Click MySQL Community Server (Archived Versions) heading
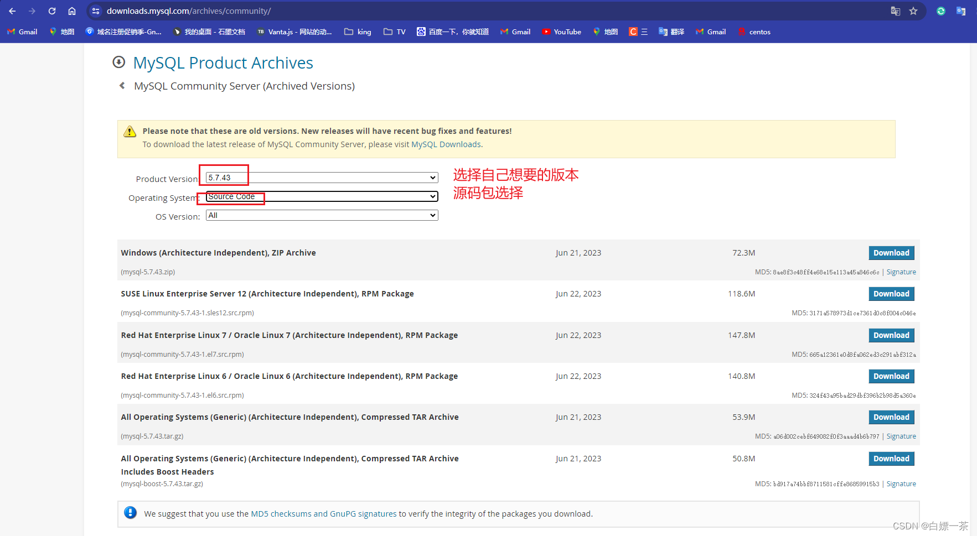Viewport: 977px width, 536px height. pyautogui.click(x=244, y=86)
